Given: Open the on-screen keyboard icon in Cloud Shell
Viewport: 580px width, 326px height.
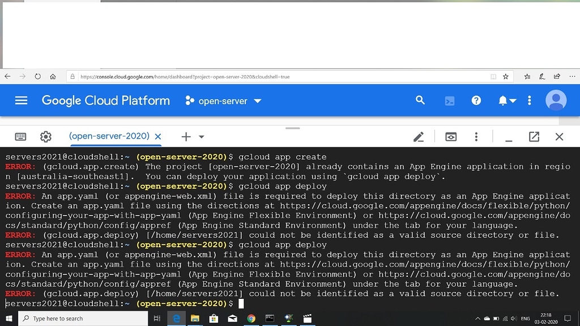Looking at the screenshot, I should pos(20,136).
